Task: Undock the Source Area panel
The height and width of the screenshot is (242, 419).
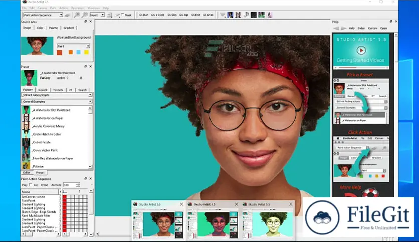Action: point(86,22)
